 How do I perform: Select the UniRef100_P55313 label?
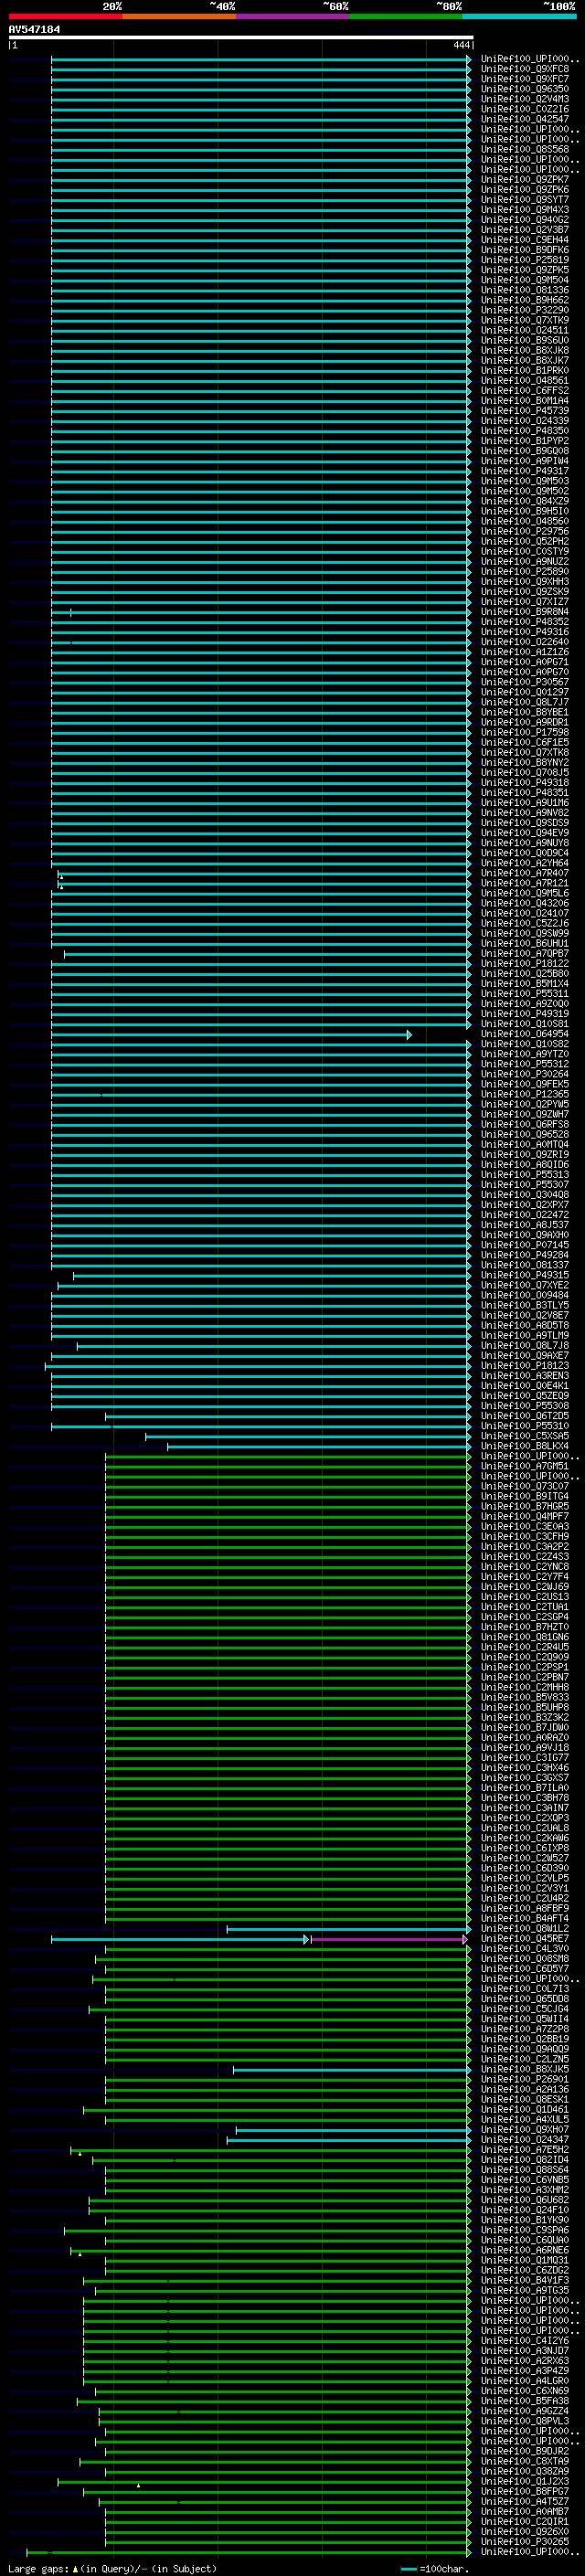524,1175
